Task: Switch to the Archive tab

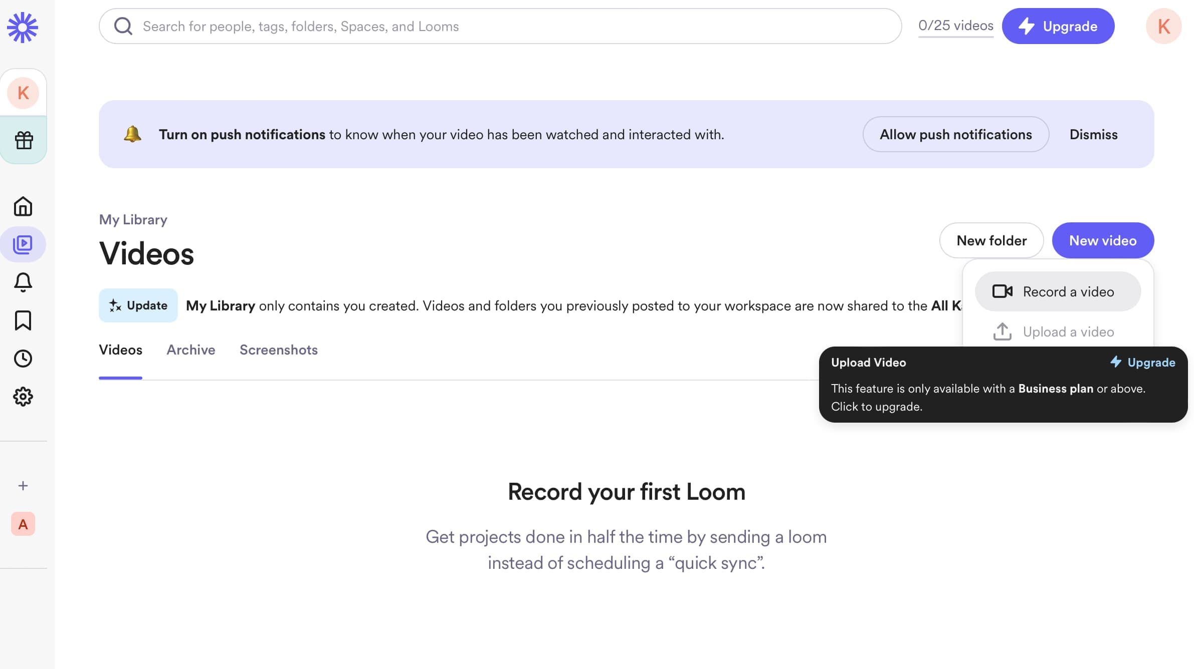Action: coord(190,350)
